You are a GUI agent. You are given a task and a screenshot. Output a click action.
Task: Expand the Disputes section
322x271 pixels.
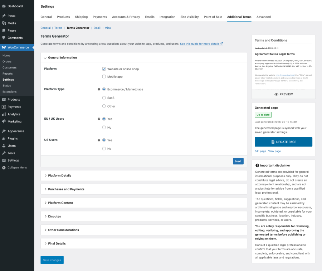click(144, 216)
